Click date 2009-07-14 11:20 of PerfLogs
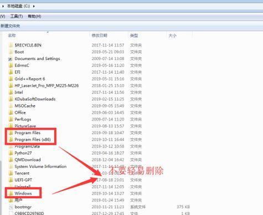Viewport: 263px width, 215px height. pos(108,119)
